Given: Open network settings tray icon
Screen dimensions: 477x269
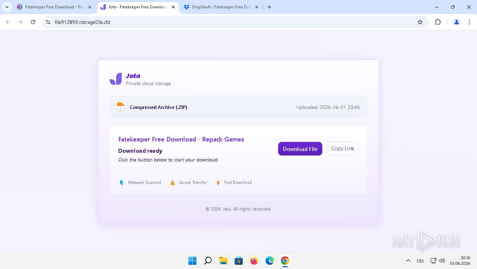Looking at the screenshot, I should tap(434, 261).
